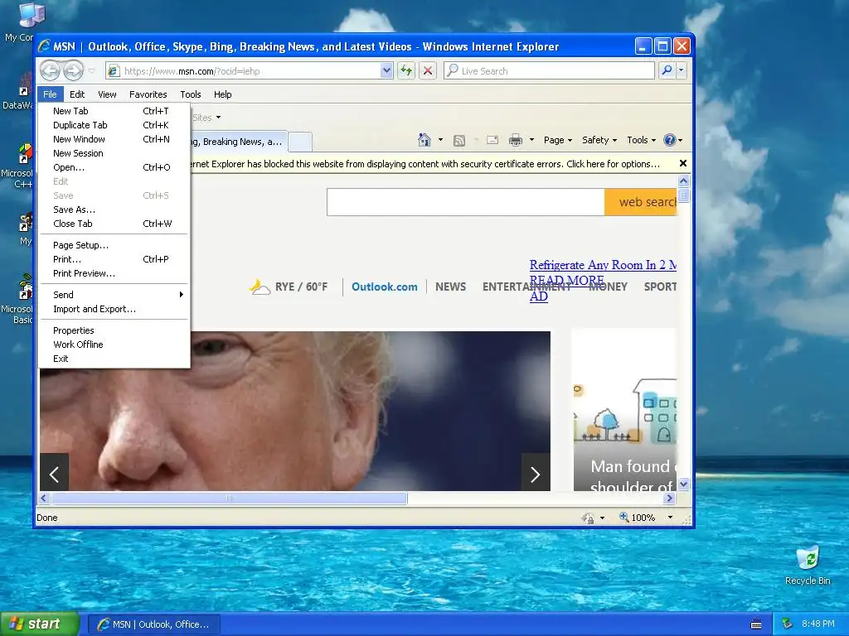Open Recycle Bin desktop icon

[808, 565]
